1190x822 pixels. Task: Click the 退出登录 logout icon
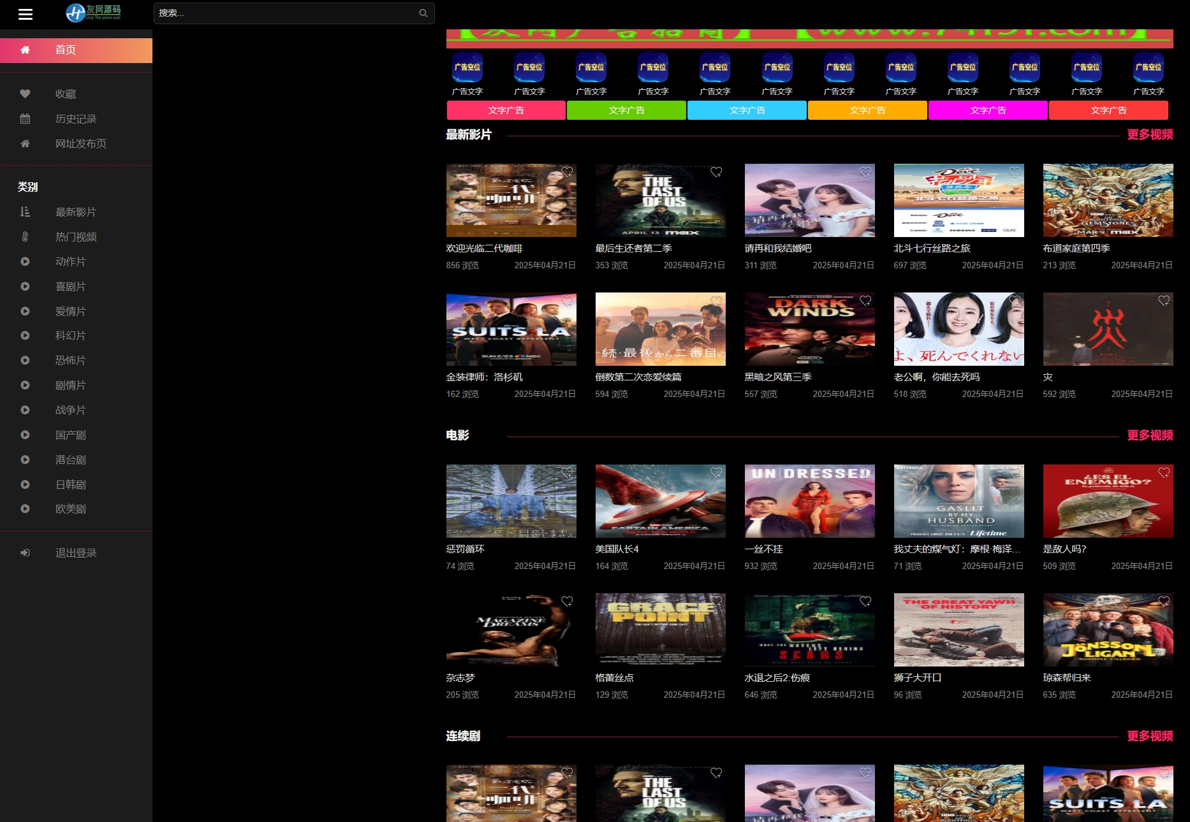coord(25,553)
